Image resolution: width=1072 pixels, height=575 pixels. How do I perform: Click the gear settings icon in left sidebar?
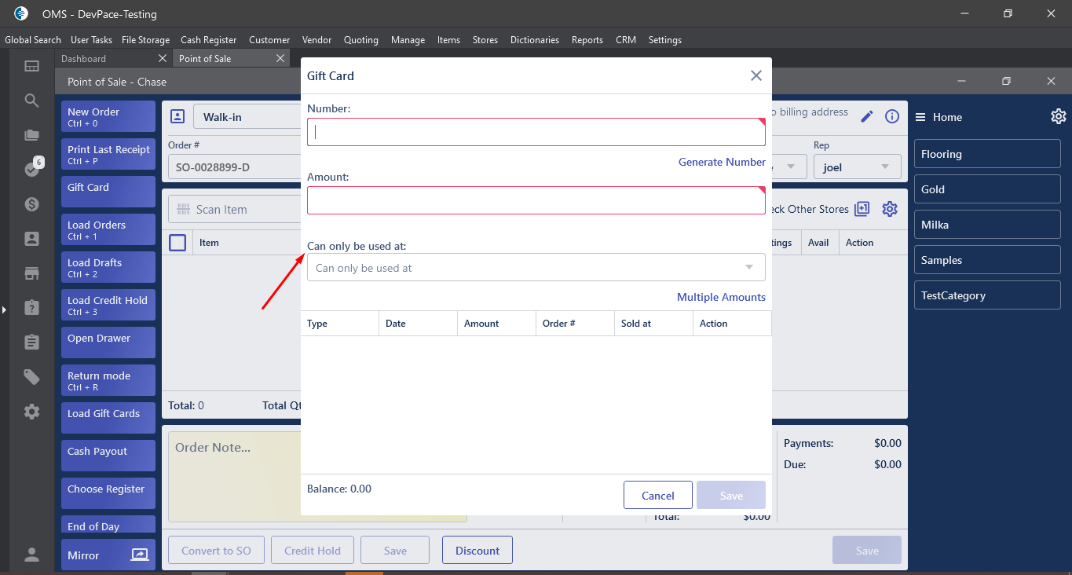31,412
